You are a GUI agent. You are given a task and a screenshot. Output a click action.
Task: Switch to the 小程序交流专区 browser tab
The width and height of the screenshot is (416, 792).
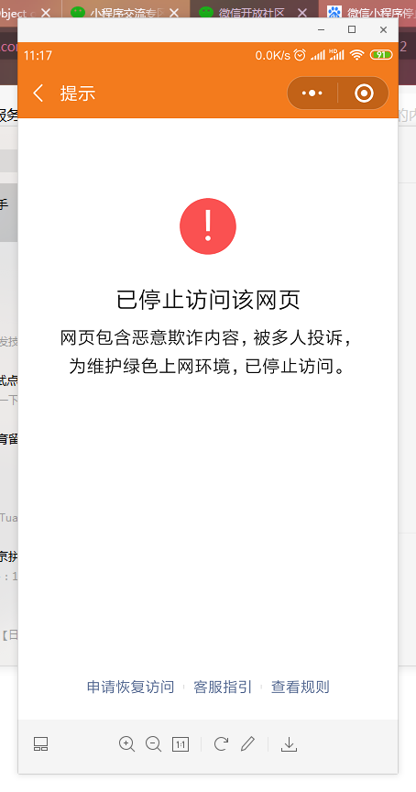point(124,13)
